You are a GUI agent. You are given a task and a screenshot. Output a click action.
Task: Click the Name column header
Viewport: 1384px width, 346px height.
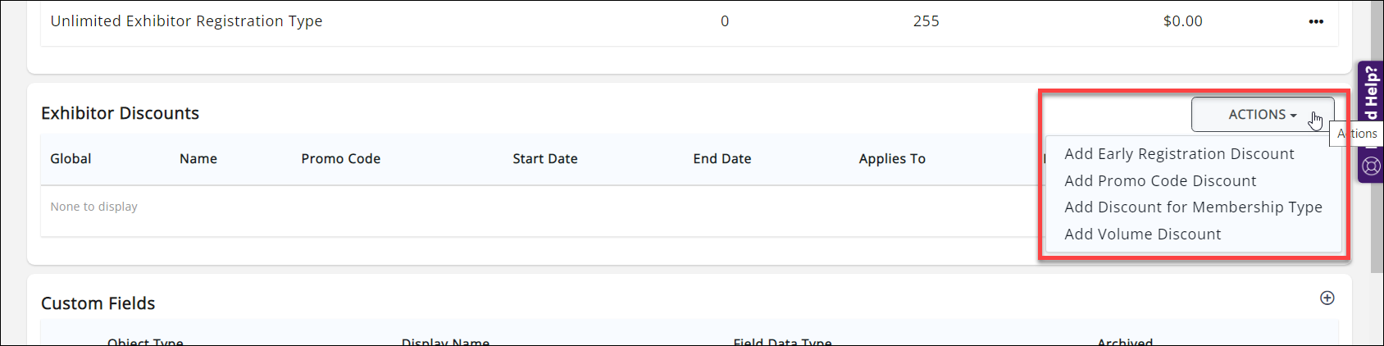[x=198, y=159]
